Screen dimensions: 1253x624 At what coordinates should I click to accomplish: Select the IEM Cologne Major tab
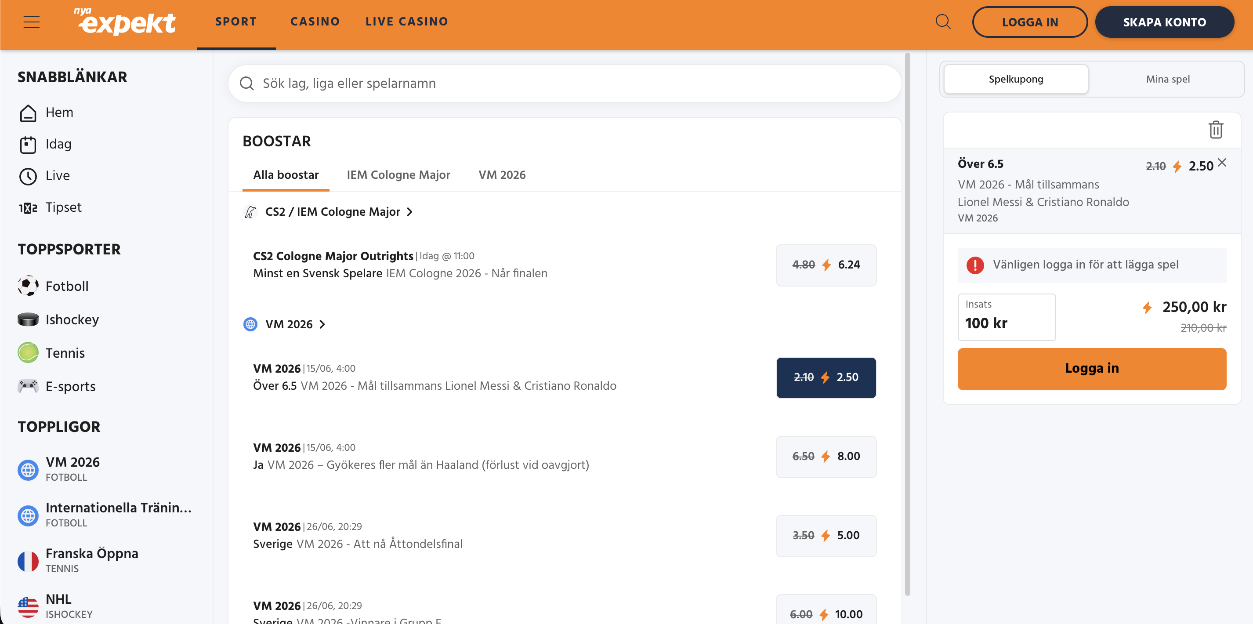tap(398, 175)
